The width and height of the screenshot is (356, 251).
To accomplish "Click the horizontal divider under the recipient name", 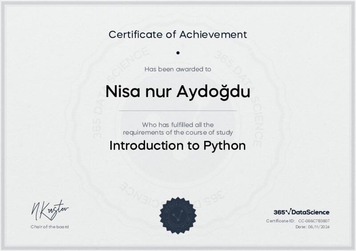I will point(178,110).
